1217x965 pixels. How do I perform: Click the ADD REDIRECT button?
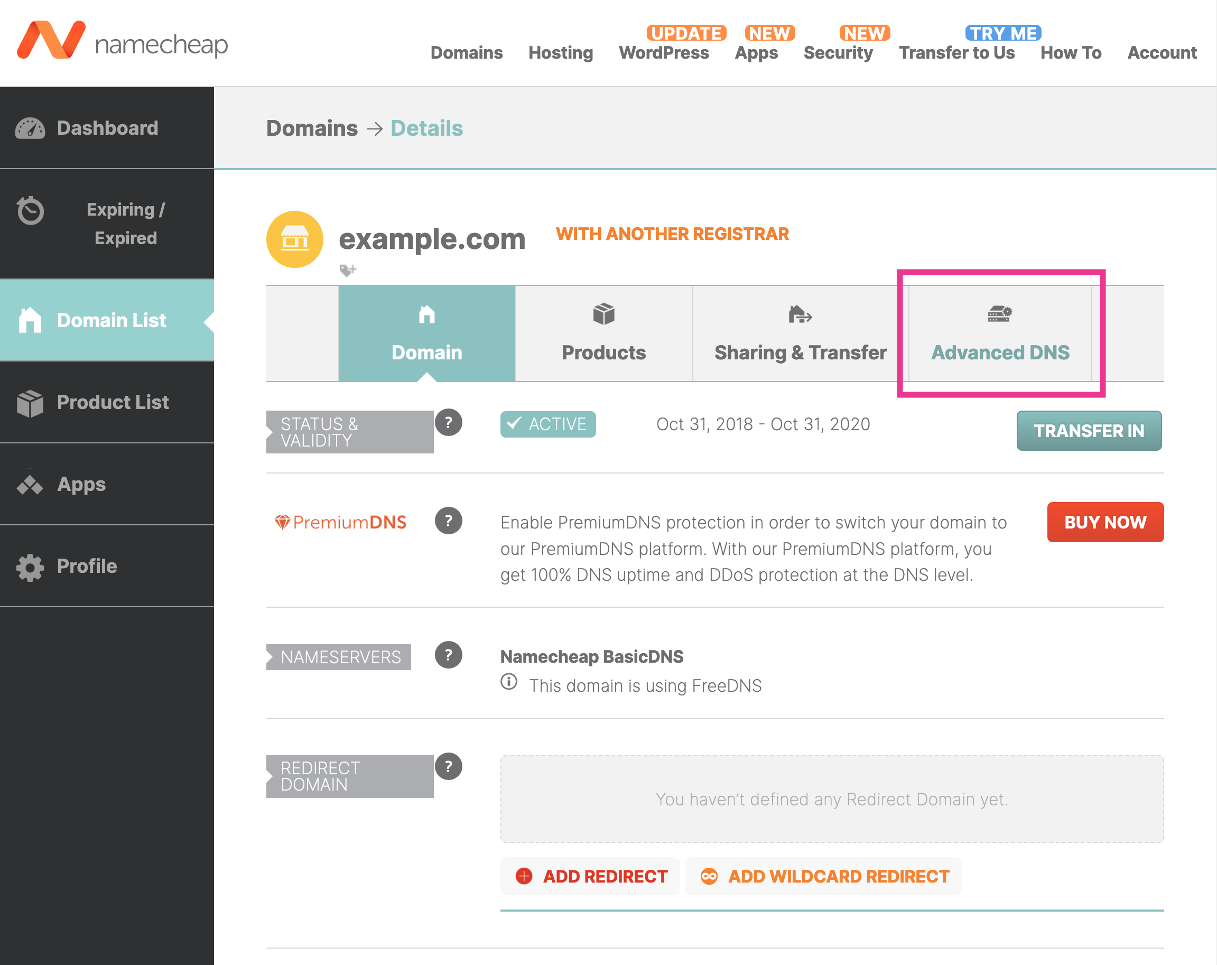(x=590, y=876)
